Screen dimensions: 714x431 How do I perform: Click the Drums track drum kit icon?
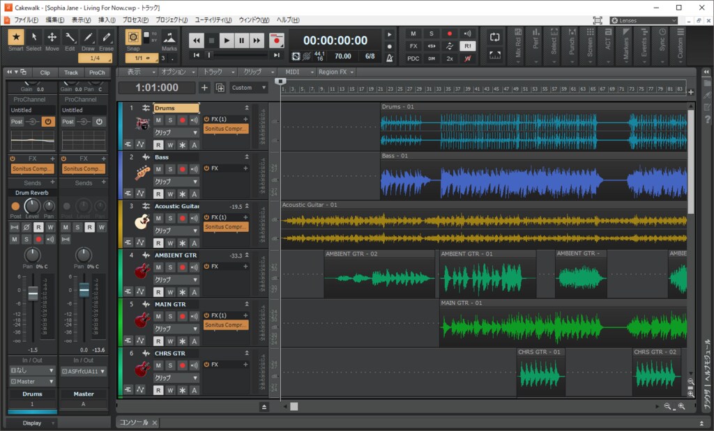[x=142, y=124]
